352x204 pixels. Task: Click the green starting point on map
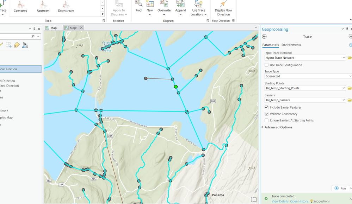pos(176,87)
